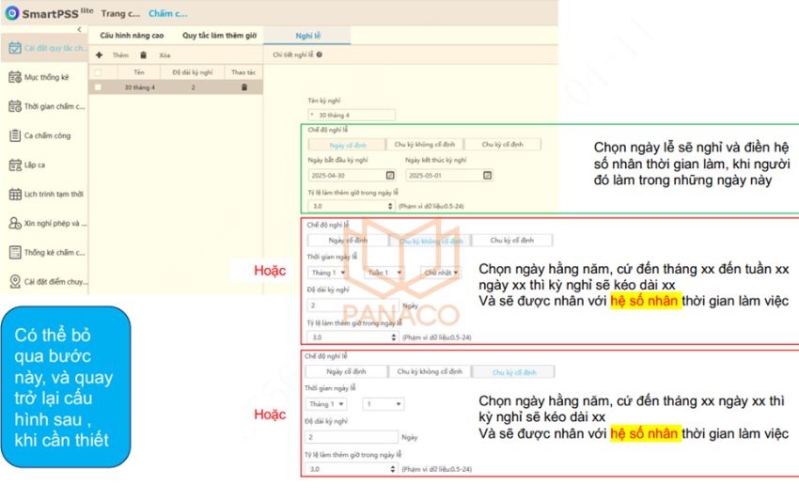The image size is (799, 501).
Task: Open the Chủ nhật weekday dropdown
Action: pos(440,273)
